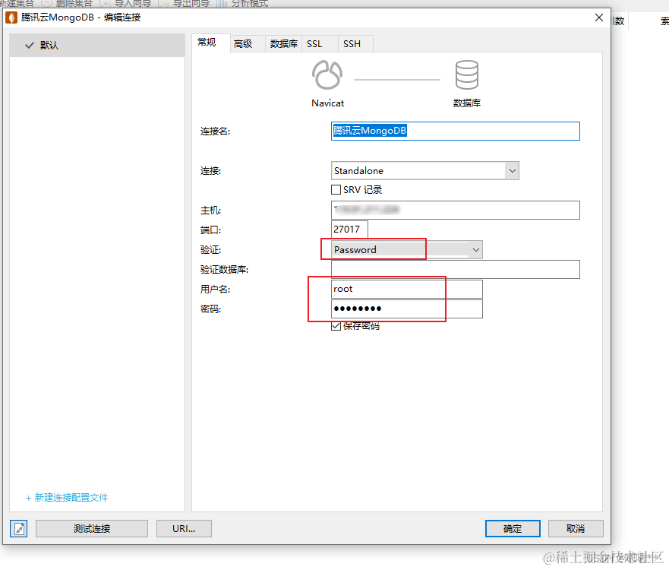Click the 用户名 field containing root
The image size is (669, 570).
point(406,289)
